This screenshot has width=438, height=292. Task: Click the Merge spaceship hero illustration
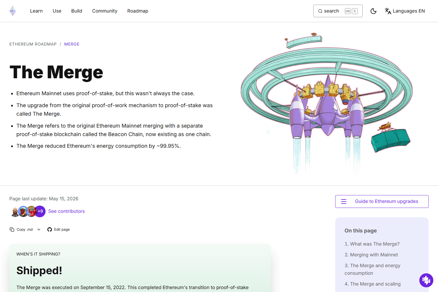tap(326, 104)
